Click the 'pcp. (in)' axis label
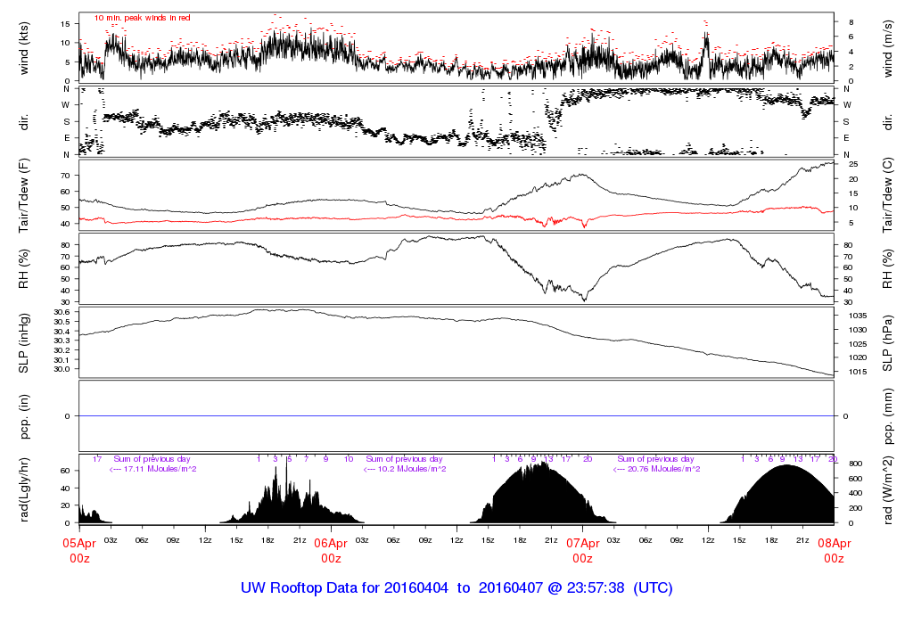 pyautogui.click(x=24, y=416)
